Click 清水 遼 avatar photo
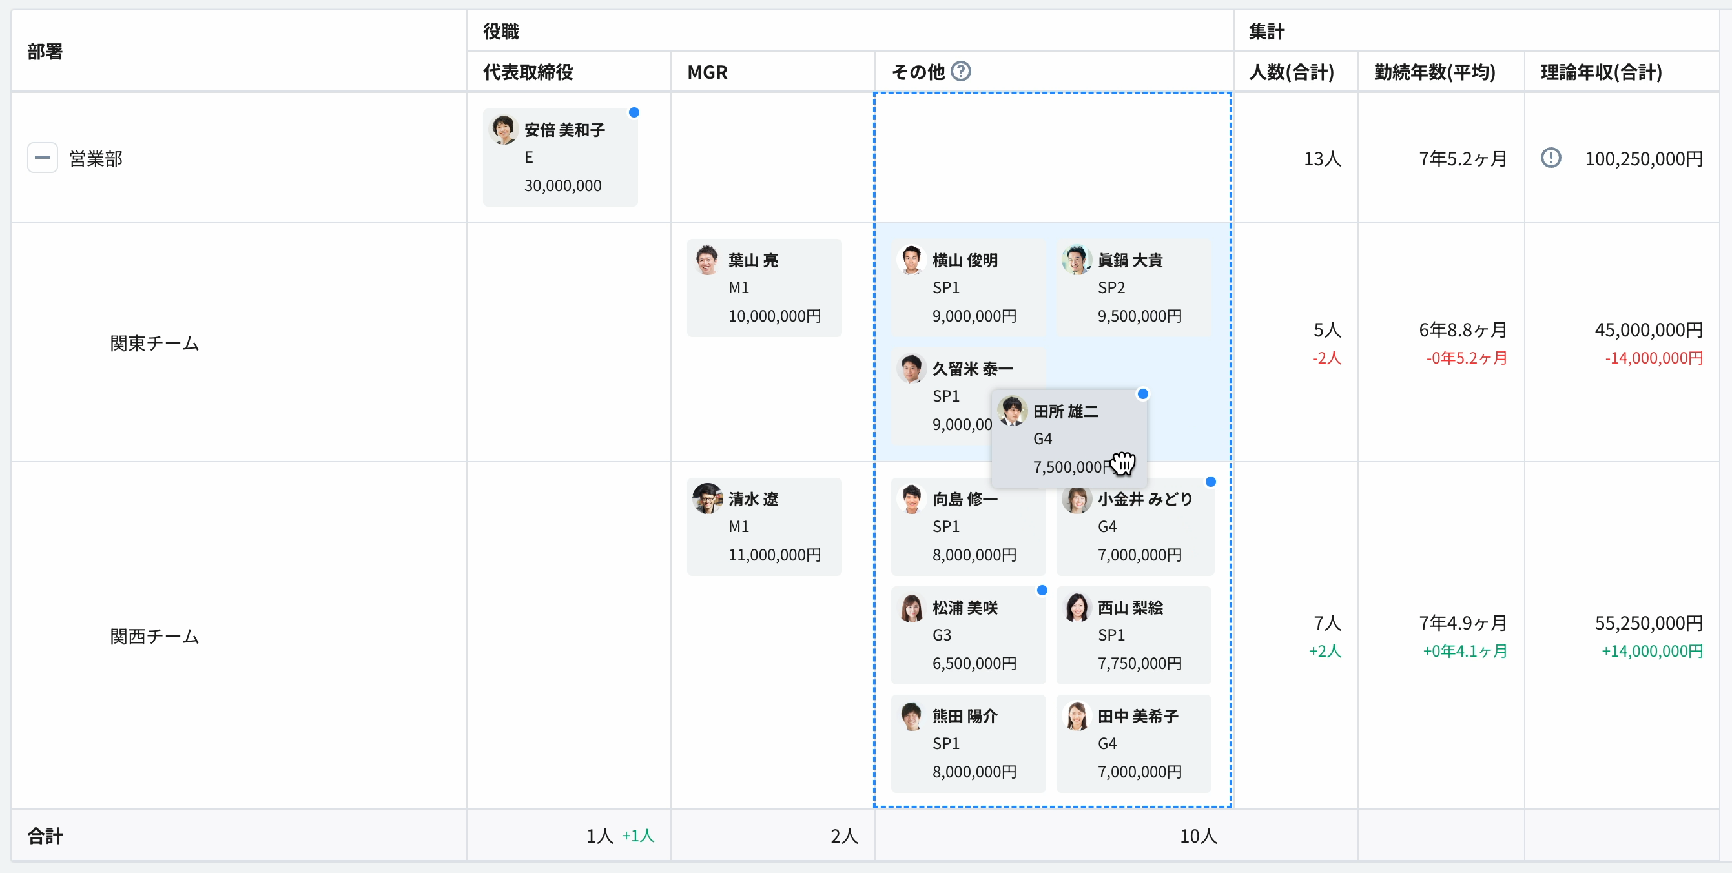Image resolution: width=1732 pixels, height=873 pixels. [707, 498]
